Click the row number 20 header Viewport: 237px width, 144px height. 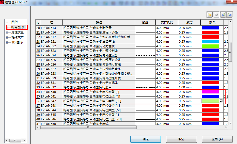(38, 28)
